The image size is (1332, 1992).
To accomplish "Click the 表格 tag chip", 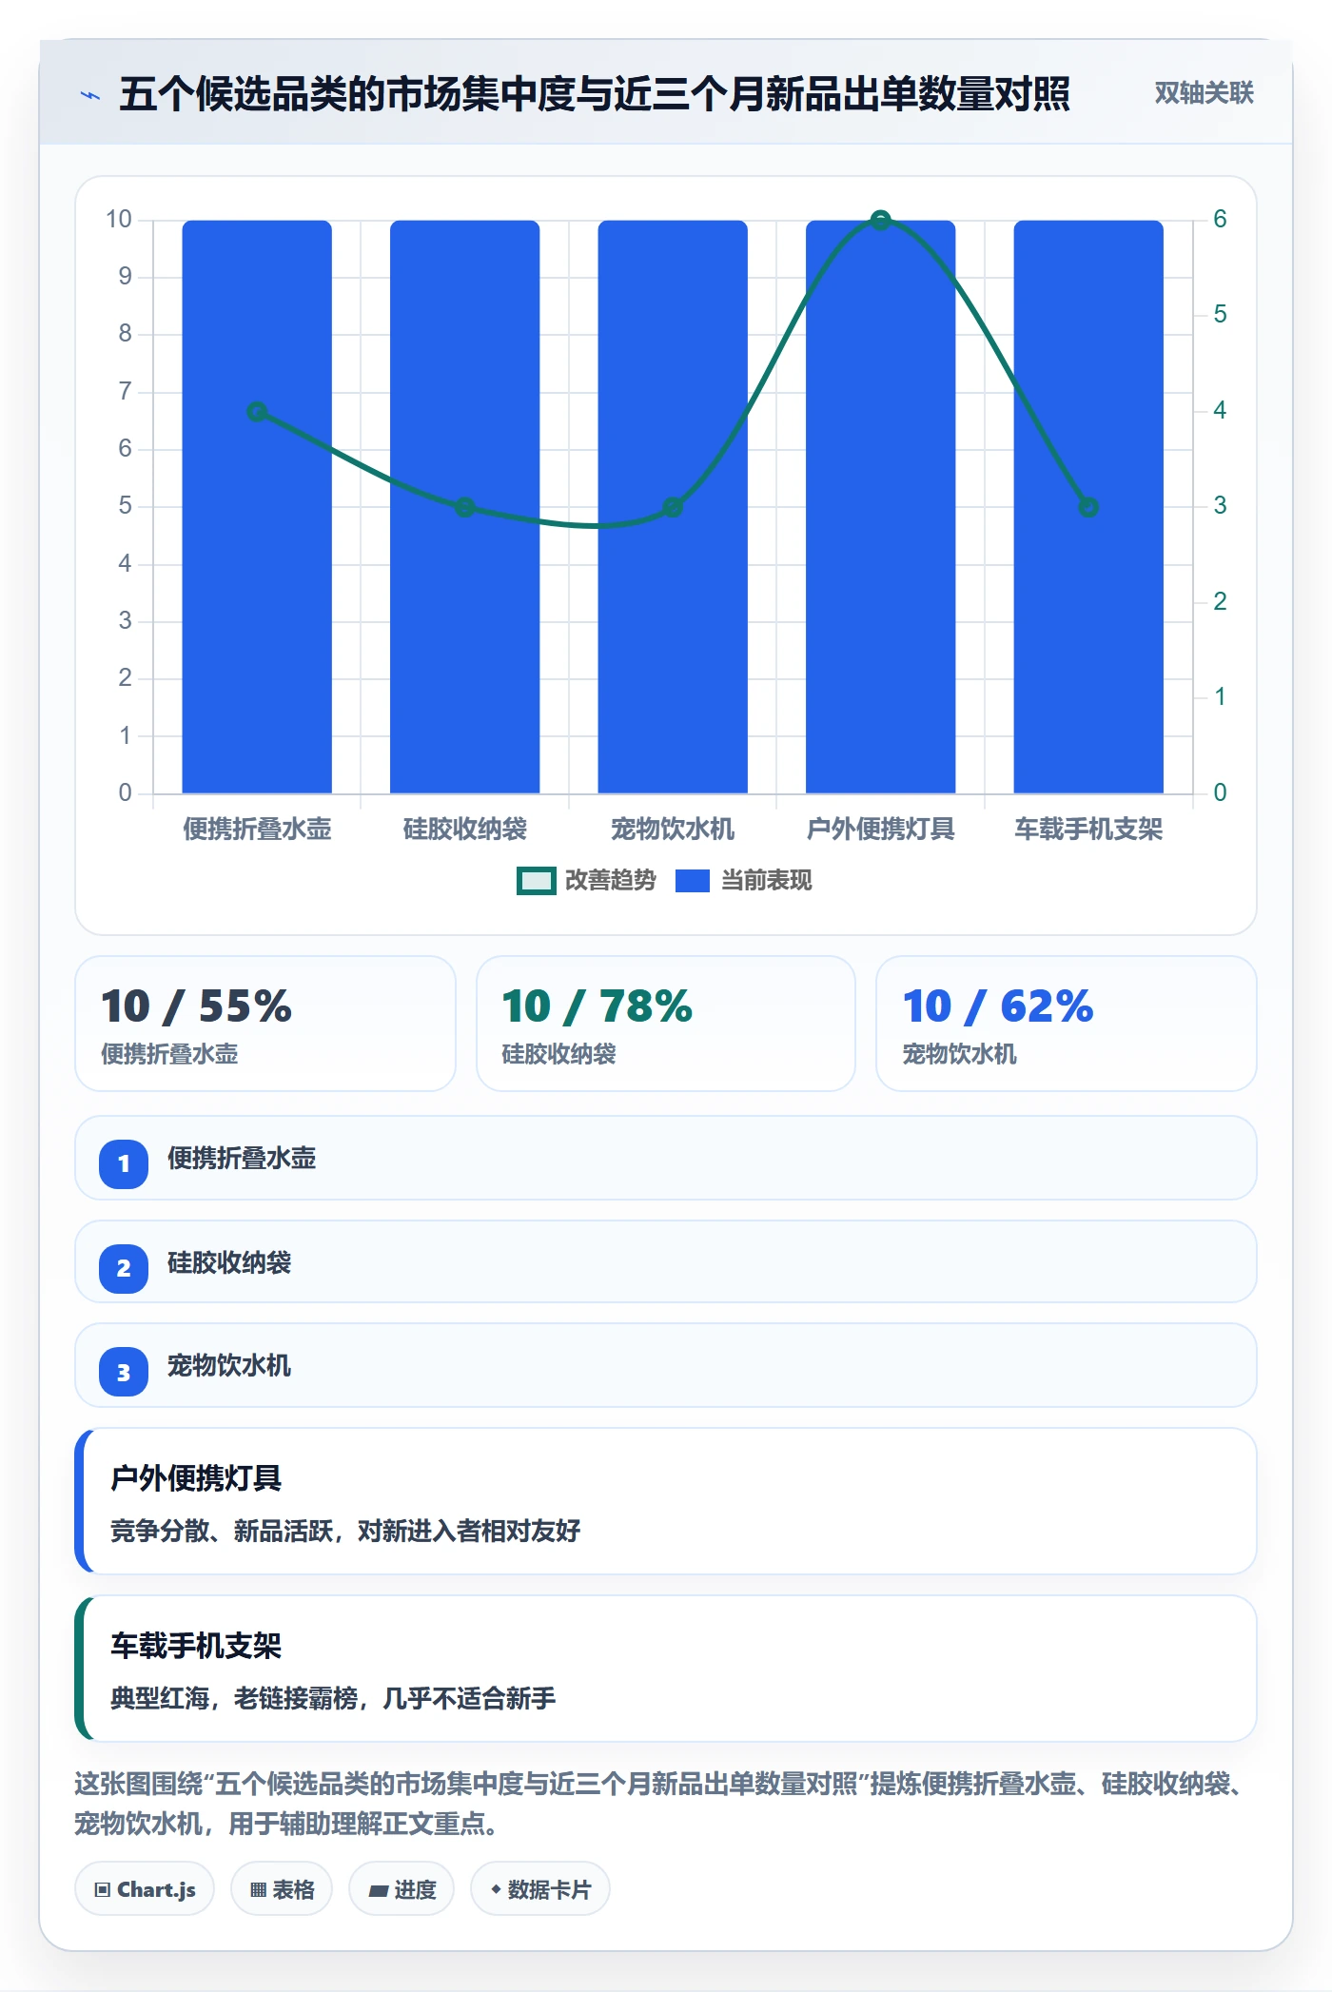I will 282,1889.
